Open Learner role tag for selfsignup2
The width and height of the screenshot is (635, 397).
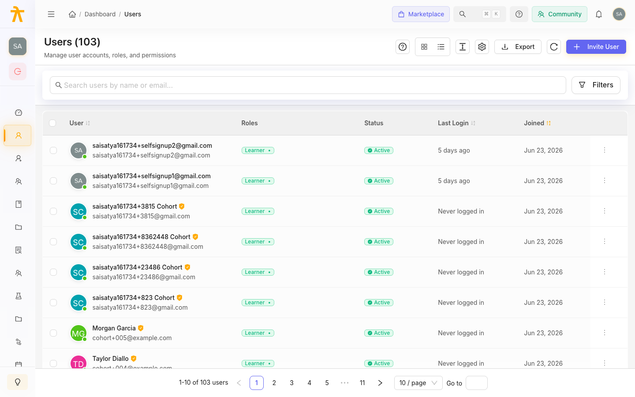(x=258, y=150)
